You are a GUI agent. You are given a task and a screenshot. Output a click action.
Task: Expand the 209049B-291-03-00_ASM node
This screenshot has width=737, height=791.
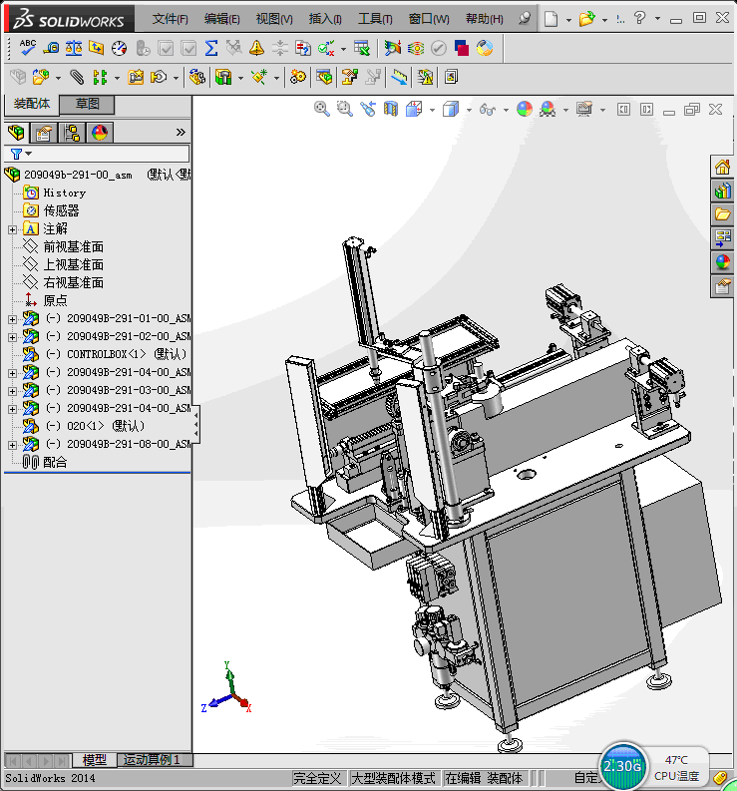(x=13, y=391)
